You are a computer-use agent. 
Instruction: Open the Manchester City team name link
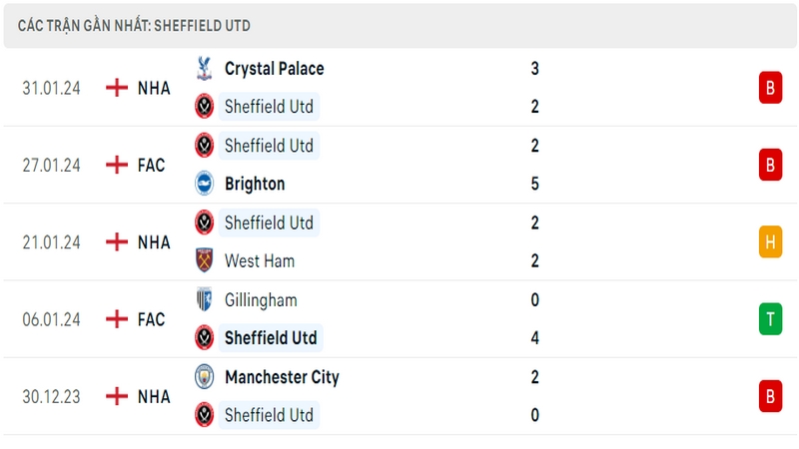pos(282,377)
